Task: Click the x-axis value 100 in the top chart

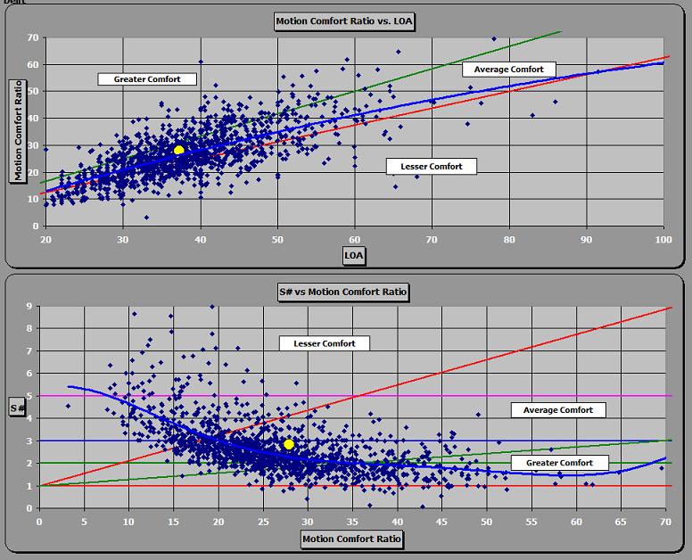Action: (663, 240)
